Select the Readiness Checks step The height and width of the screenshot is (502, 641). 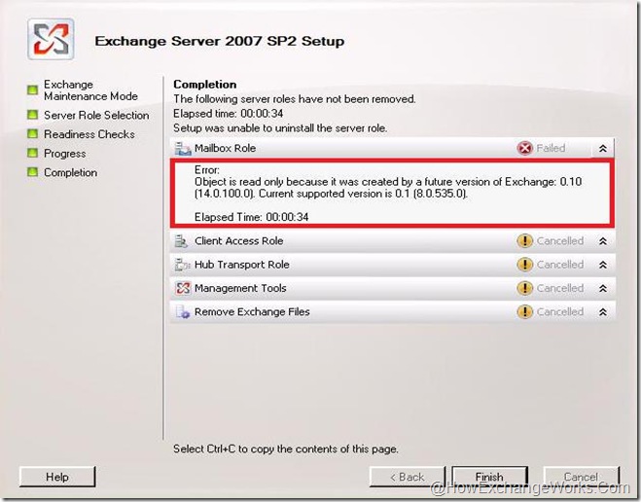[89, 134]
